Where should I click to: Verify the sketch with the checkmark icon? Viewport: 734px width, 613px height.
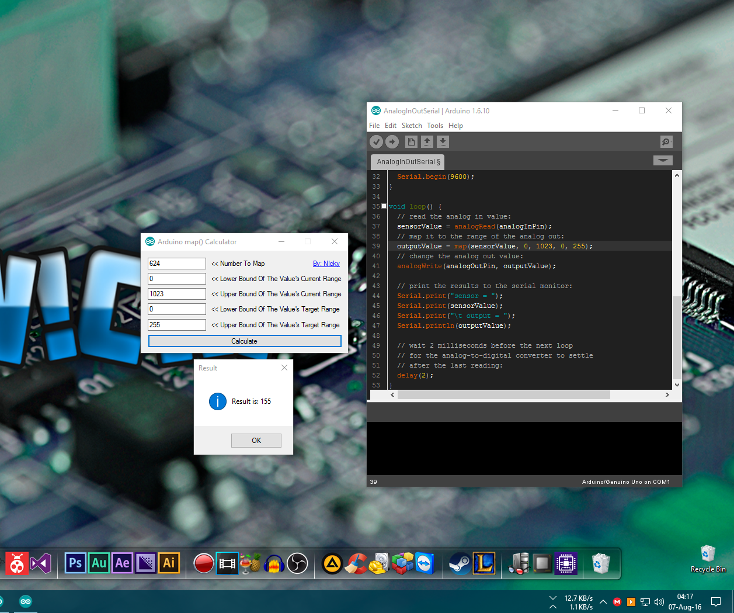(x=376, y=141)
